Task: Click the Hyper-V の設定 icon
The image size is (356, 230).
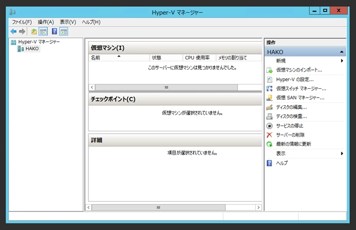Action: click(269, 79)
